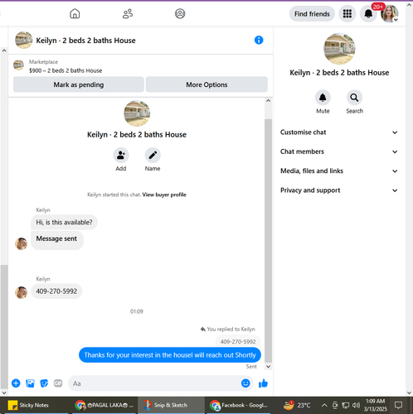Show hidden system tray icons
413x414 pixels.
(x=324, y=405)
